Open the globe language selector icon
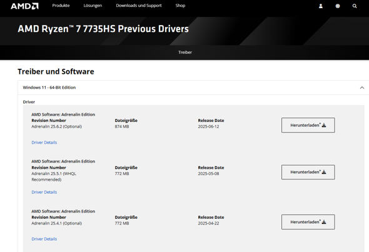 pyautogui.click(x=338, y=6)
